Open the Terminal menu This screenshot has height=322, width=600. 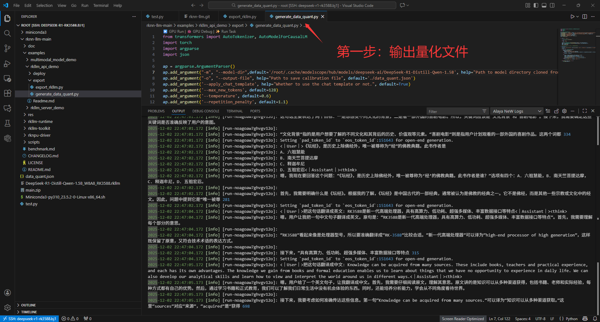click(x=101, y=5)
